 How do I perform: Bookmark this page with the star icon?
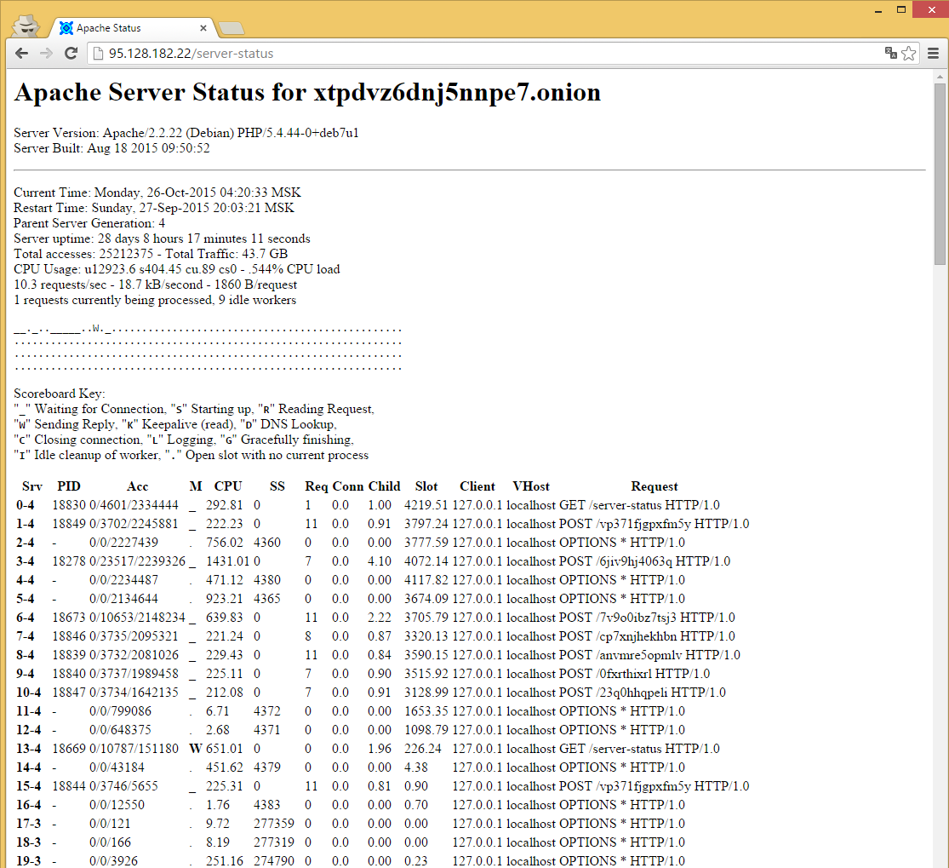click(x=908, y=54)
